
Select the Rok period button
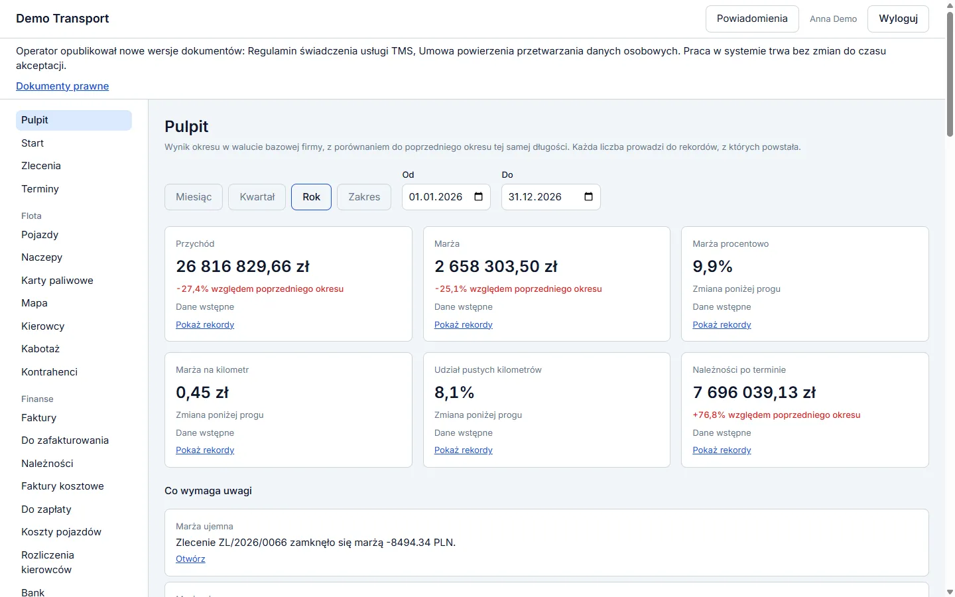(312, 197)
